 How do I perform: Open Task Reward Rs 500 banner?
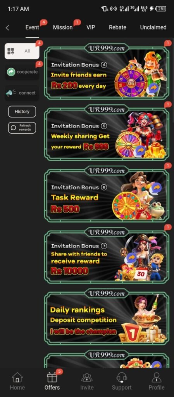107,194
